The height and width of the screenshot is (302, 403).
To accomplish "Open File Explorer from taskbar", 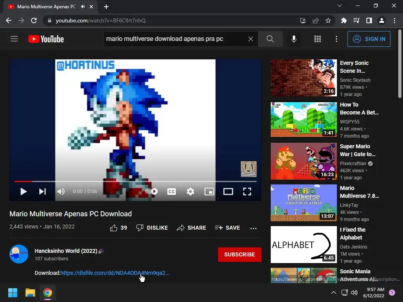I will point(30,293).
